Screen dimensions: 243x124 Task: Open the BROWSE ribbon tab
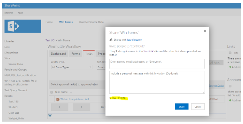coord(9,13)
